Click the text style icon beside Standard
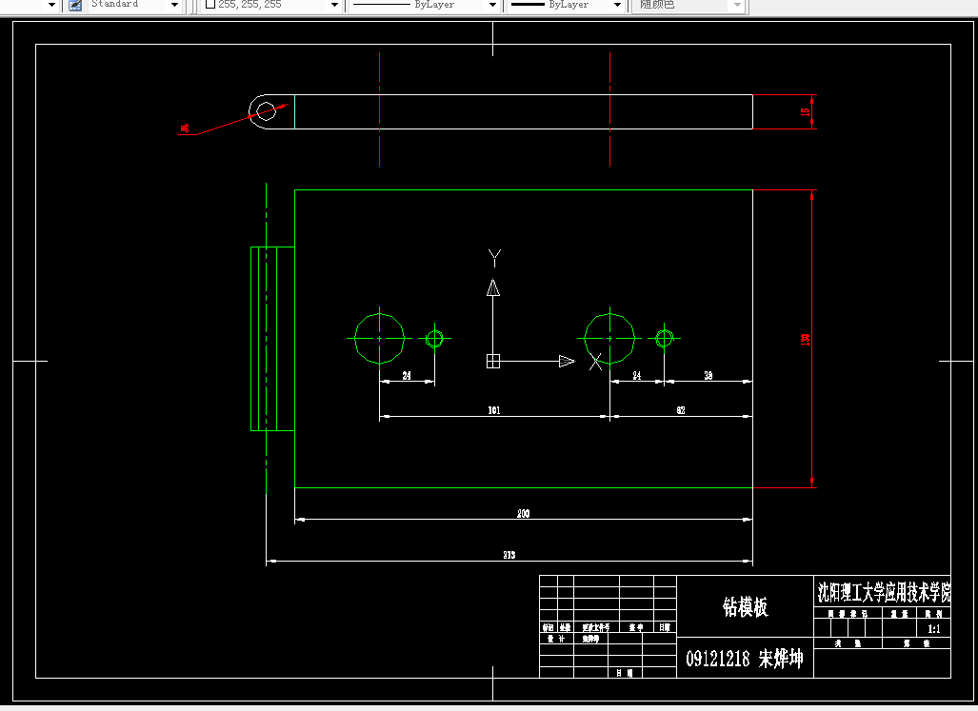 pyautogui.click(x=75, y=5)
